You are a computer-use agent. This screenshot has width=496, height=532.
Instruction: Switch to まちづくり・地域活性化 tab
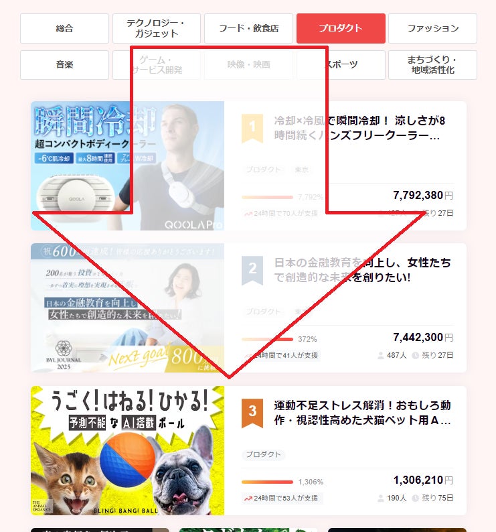coord(432,65)
